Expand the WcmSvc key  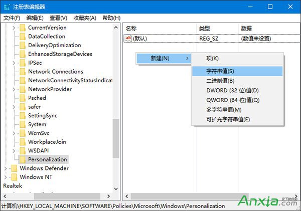(x=14, y=133)
